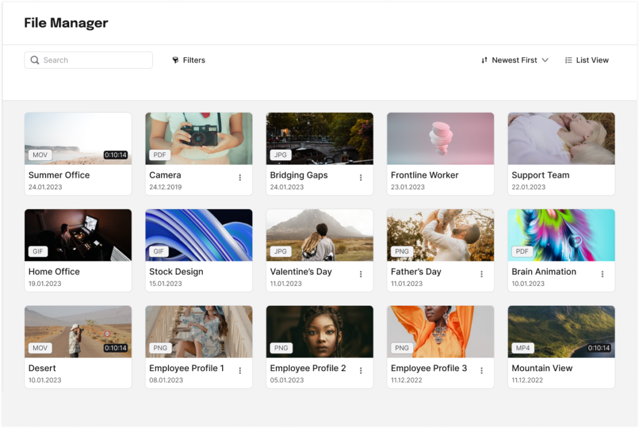Switch to List View
The width and height of the screenshot is (639, 428).
(587, 59)
